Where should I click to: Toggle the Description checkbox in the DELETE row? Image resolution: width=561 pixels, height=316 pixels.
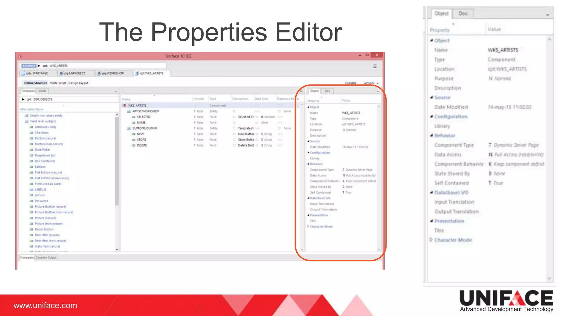click(x=234, y=145)
